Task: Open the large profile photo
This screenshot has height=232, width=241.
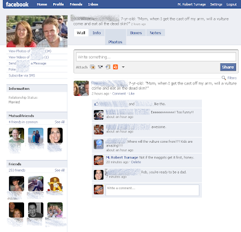Action: tap(37, 31)
